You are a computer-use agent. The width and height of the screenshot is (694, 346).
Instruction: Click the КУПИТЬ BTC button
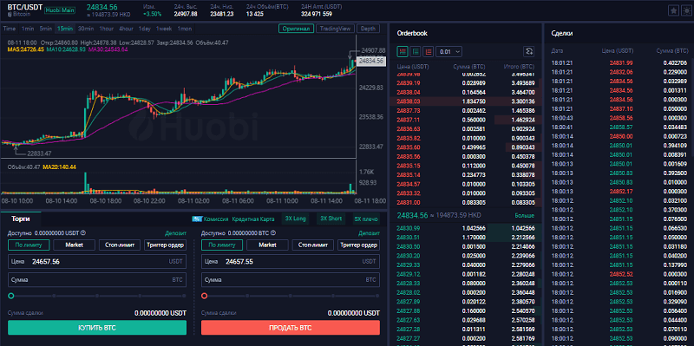(97, 328)
